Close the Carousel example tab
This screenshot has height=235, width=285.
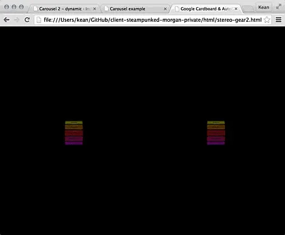(165, 9)
